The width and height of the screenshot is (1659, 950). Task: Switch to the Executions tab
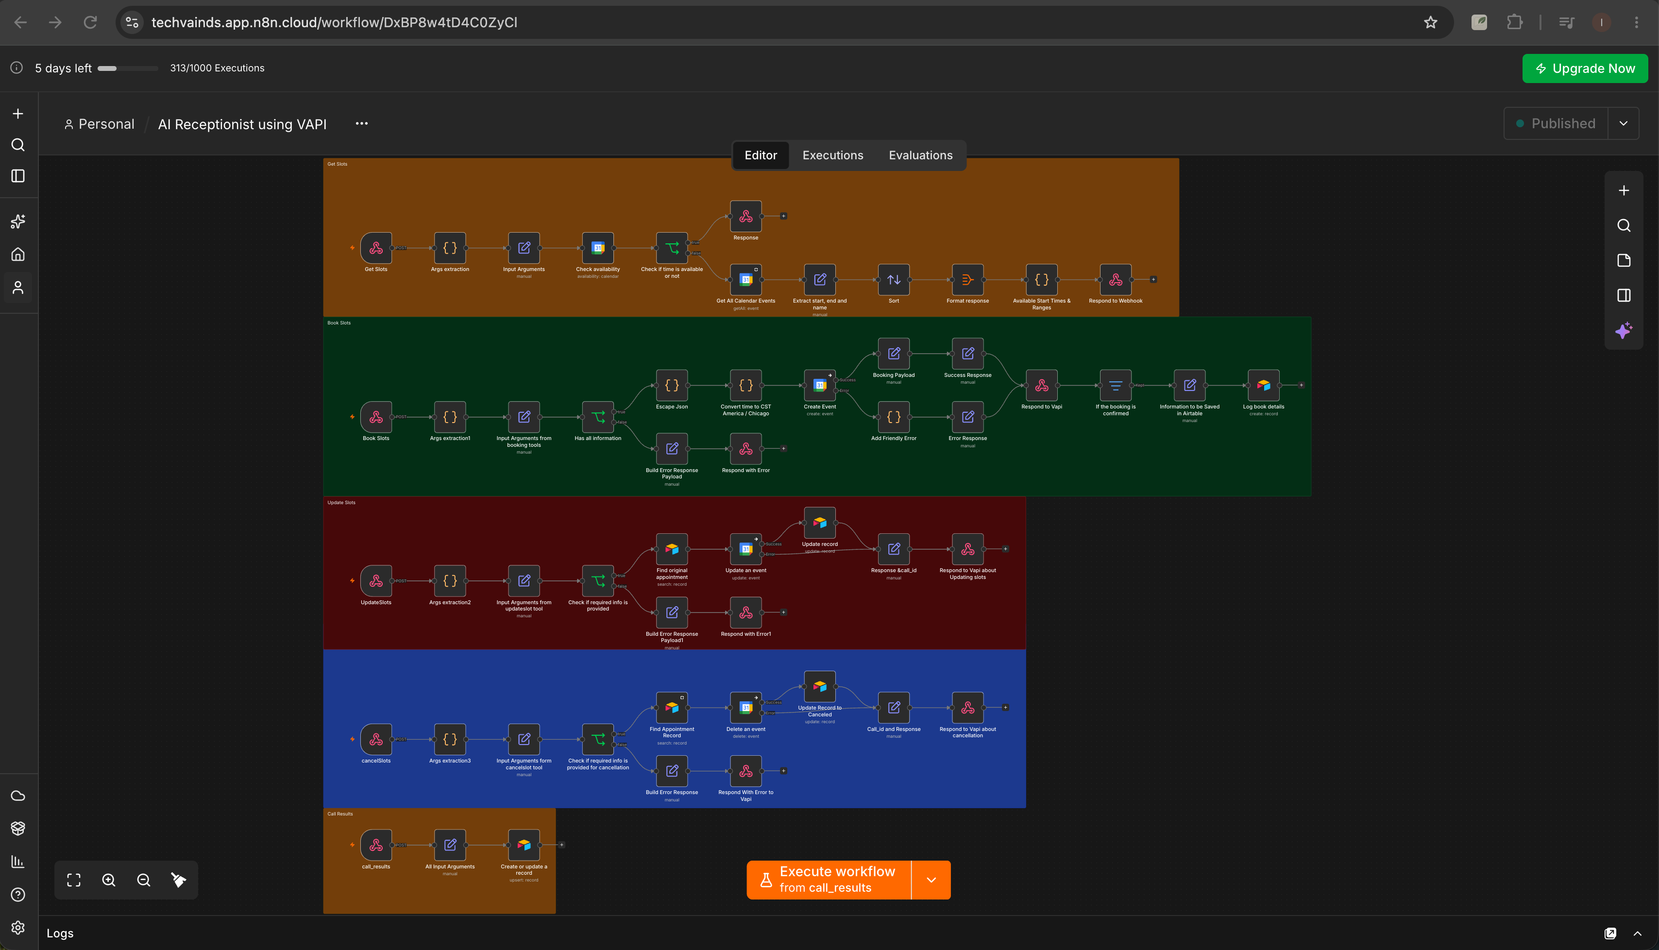[832, 155]
